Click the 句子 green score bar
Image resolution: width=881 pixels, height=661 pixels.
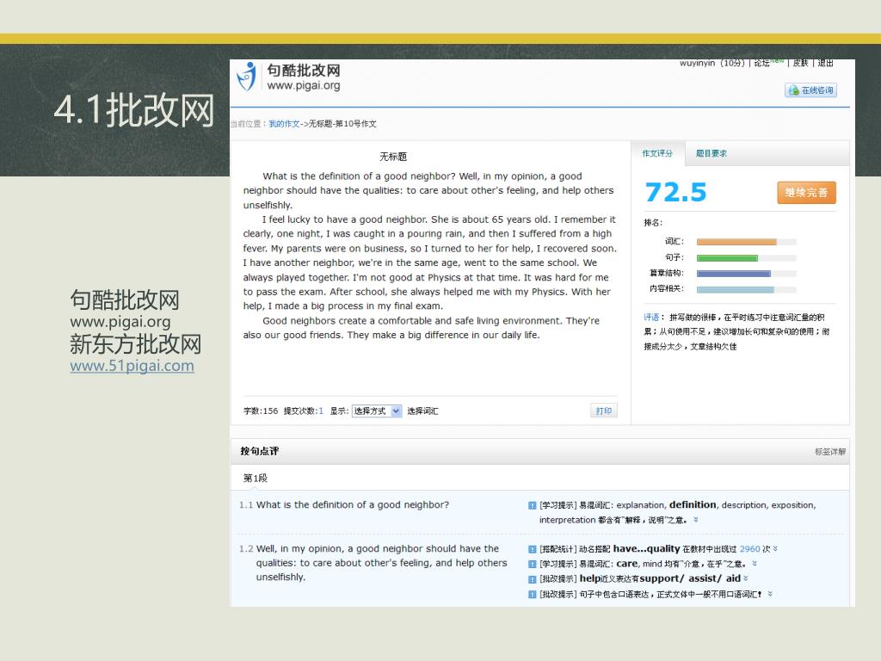coord(727,258)
